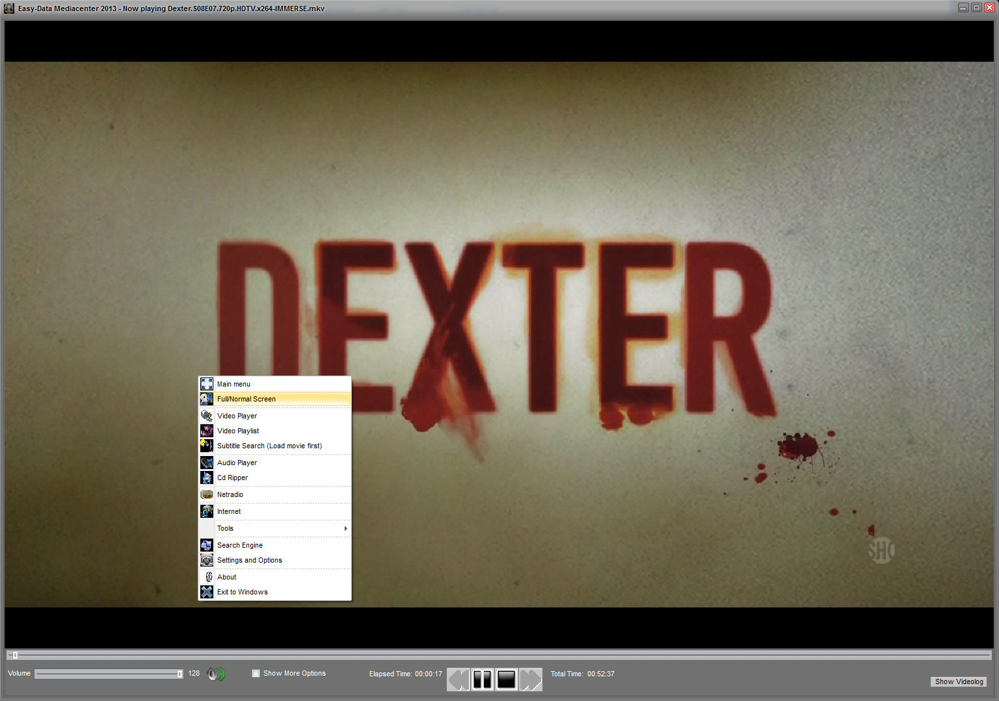Click the Show Videolog button

click(x=959, y=682)
